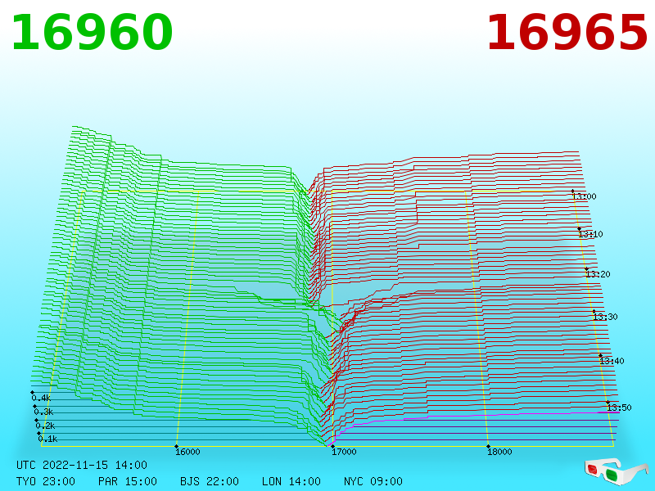
Task: Click the NYC 09:00 clock
Action: (373, 481)
